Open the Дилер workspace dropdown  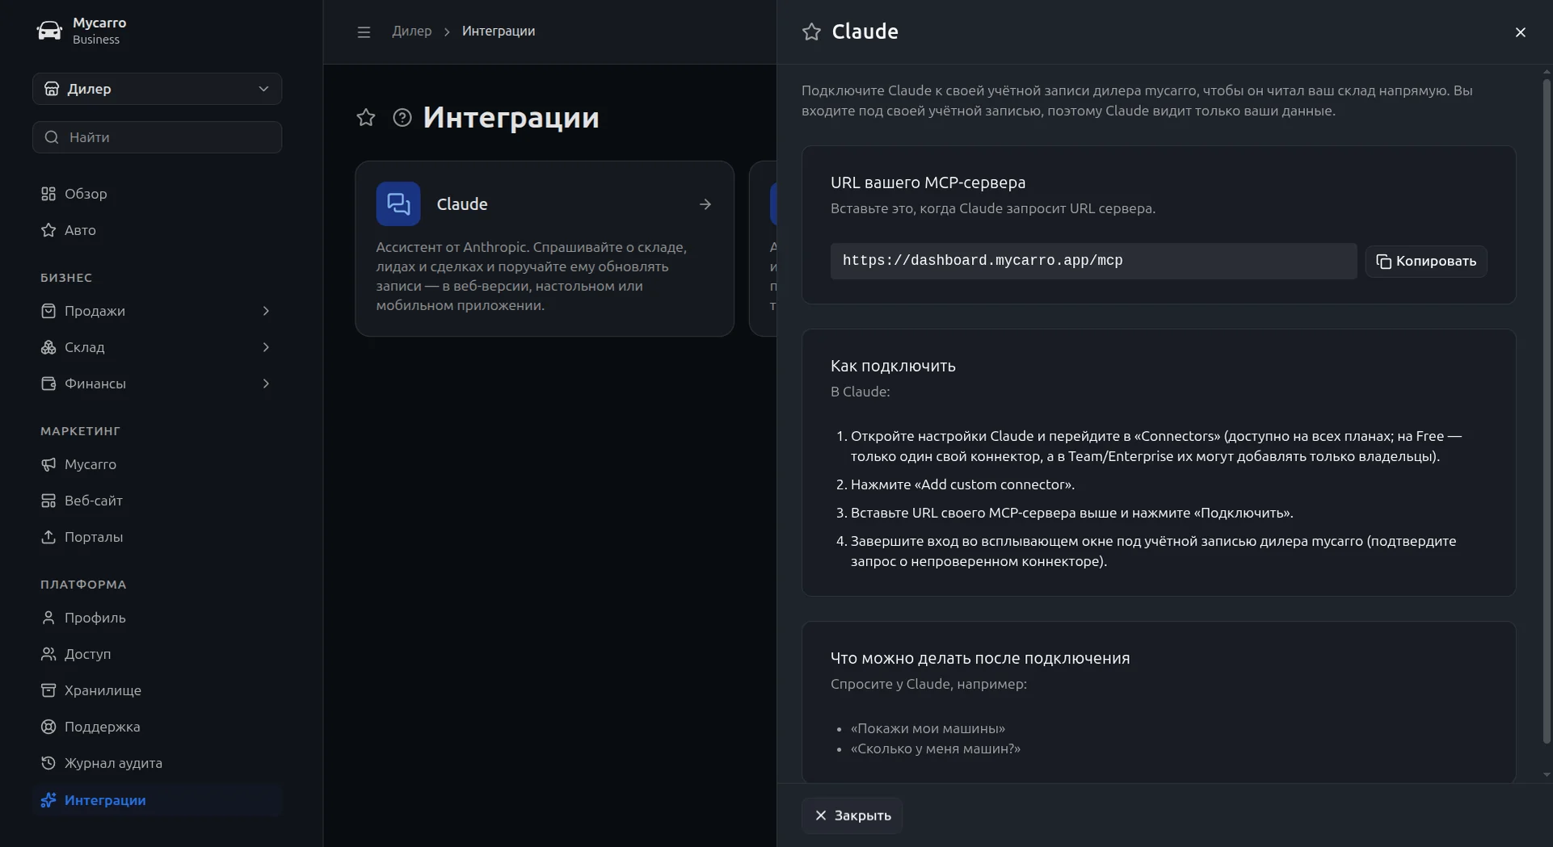[157, 89]
